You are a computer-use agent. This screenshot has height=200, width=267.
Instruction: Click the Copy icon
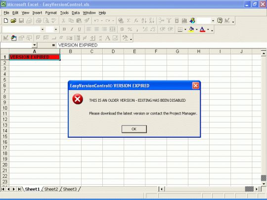[x=71, y=21]
